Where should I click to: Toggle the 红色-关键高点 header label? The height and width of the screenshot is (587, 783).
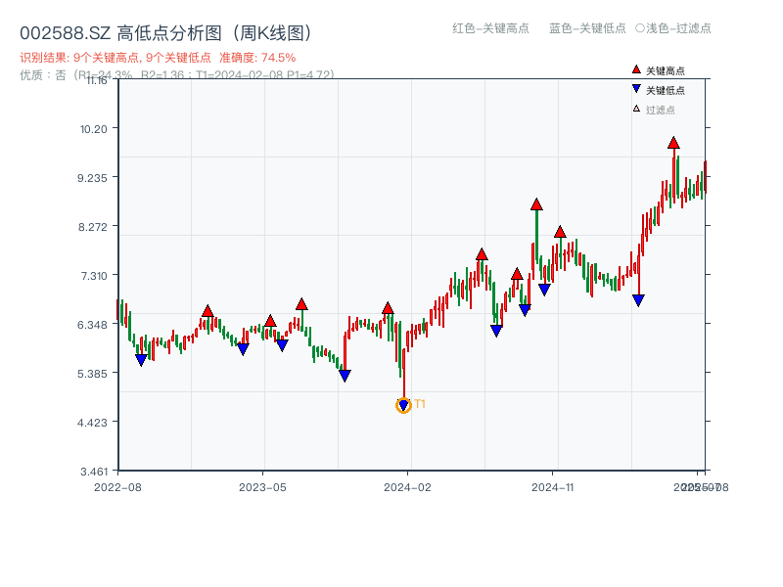click(490, 28)
